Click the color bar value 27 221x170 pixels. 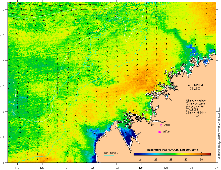186,159
